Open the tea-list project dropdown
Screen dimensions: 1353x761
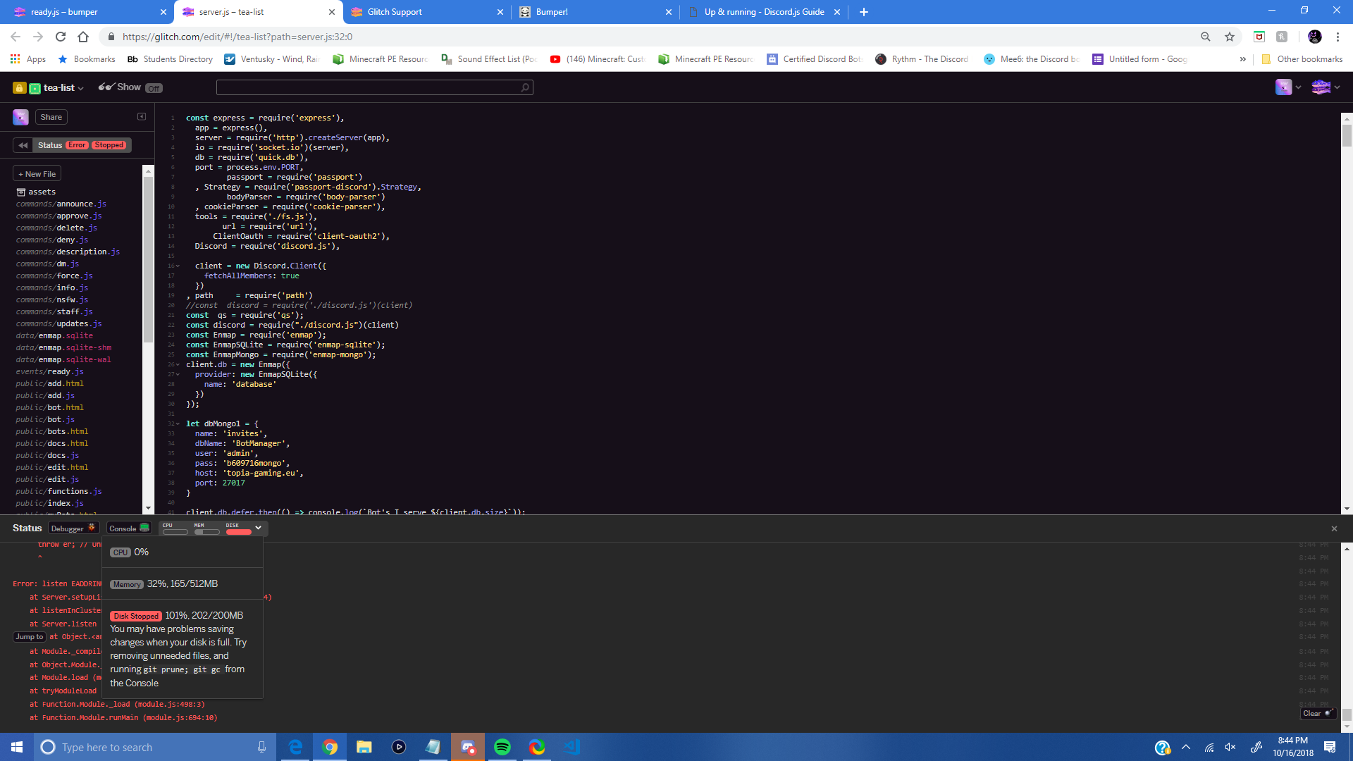pos(64,88)
